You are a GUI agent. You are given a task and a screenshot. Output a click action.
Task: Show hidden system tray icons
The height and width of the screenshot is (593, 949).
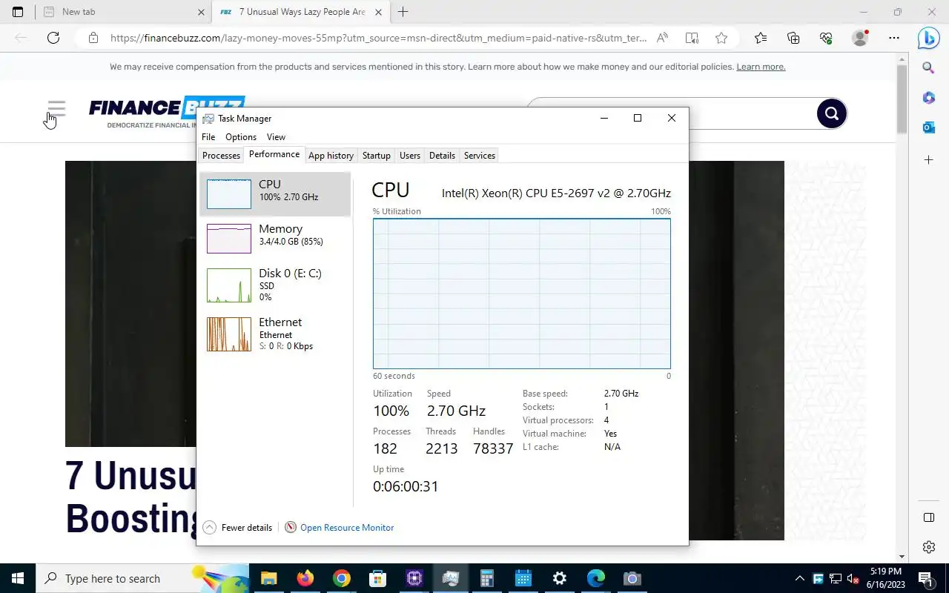(x=799, y=578)
